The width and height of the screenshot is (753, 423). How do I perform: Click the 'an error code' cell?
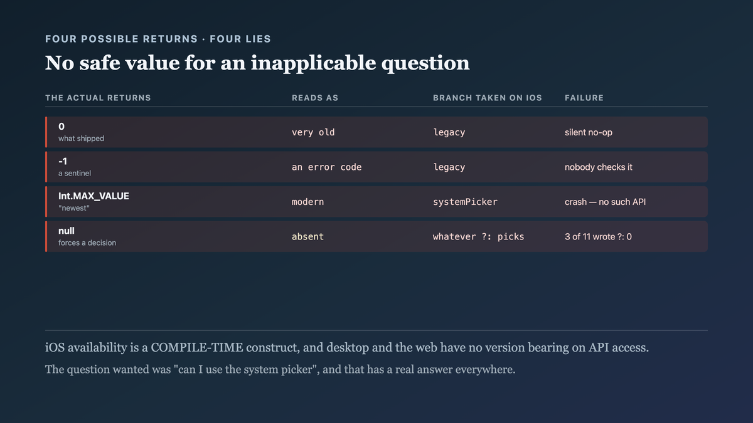326,167
